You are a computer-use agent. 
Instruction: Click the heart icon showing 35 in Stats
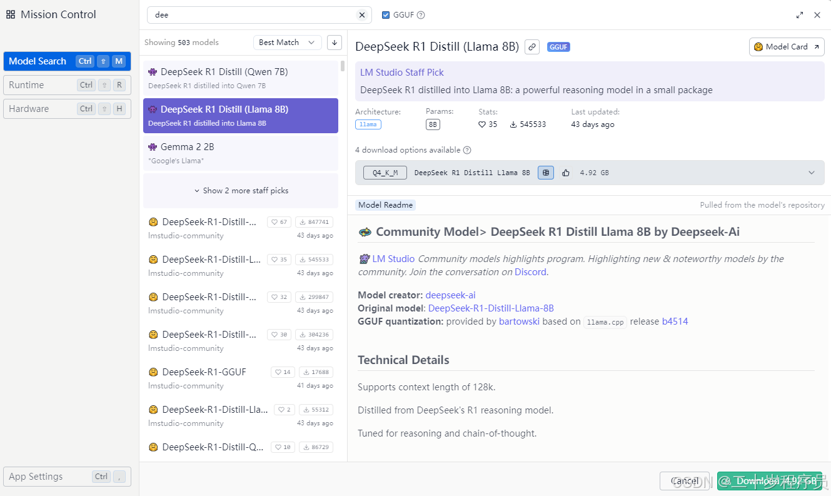pos(482,124)
